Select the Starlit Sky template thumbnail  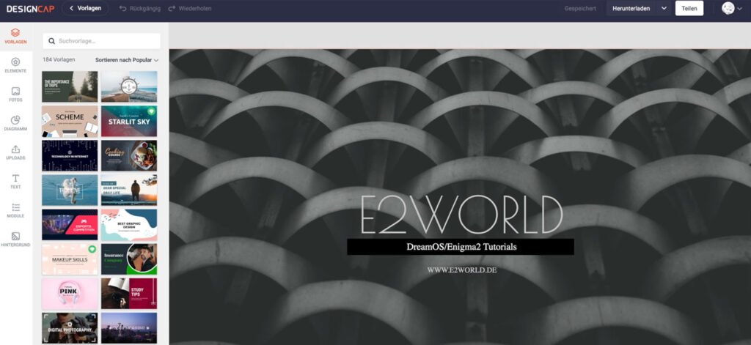point(128,121)
